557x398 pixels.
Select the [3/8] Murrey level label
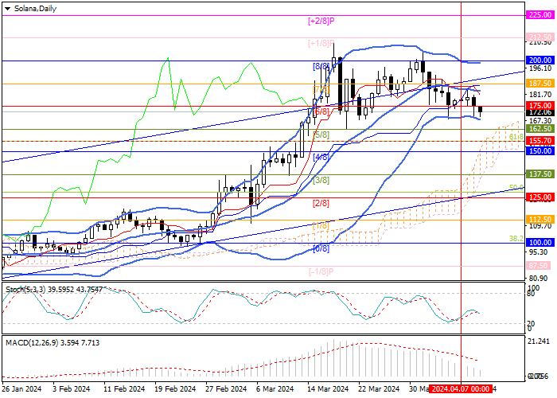pyautogui.click(x=321, y=180)
